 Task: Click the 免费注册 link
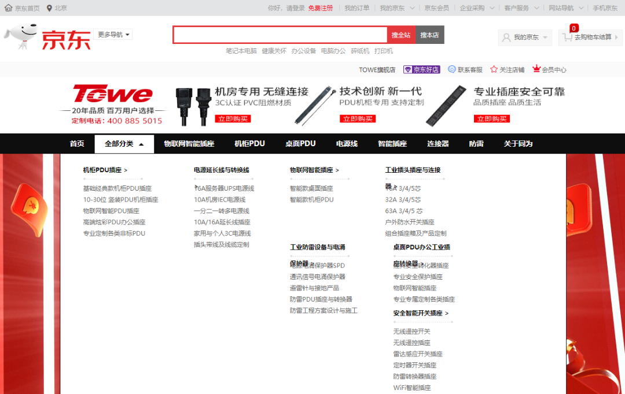(321, 8)
